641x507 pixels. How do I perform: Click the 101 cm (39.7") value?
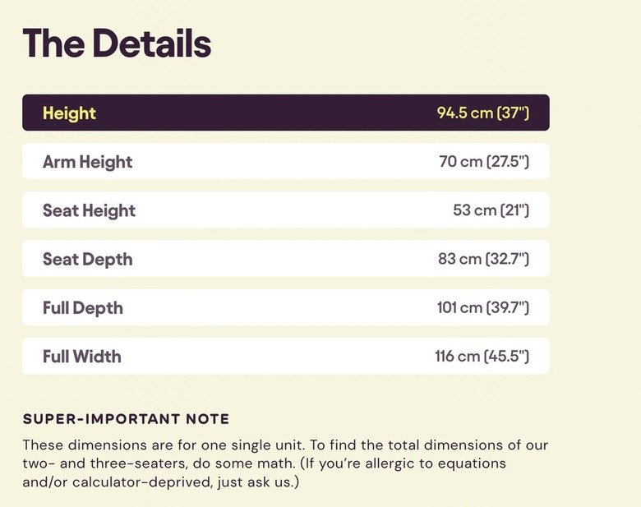click(482, 308)
